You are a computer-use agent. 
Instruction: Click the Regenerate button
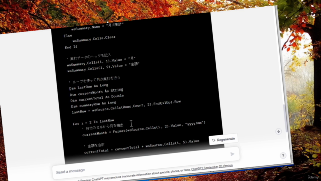(223, 140)
